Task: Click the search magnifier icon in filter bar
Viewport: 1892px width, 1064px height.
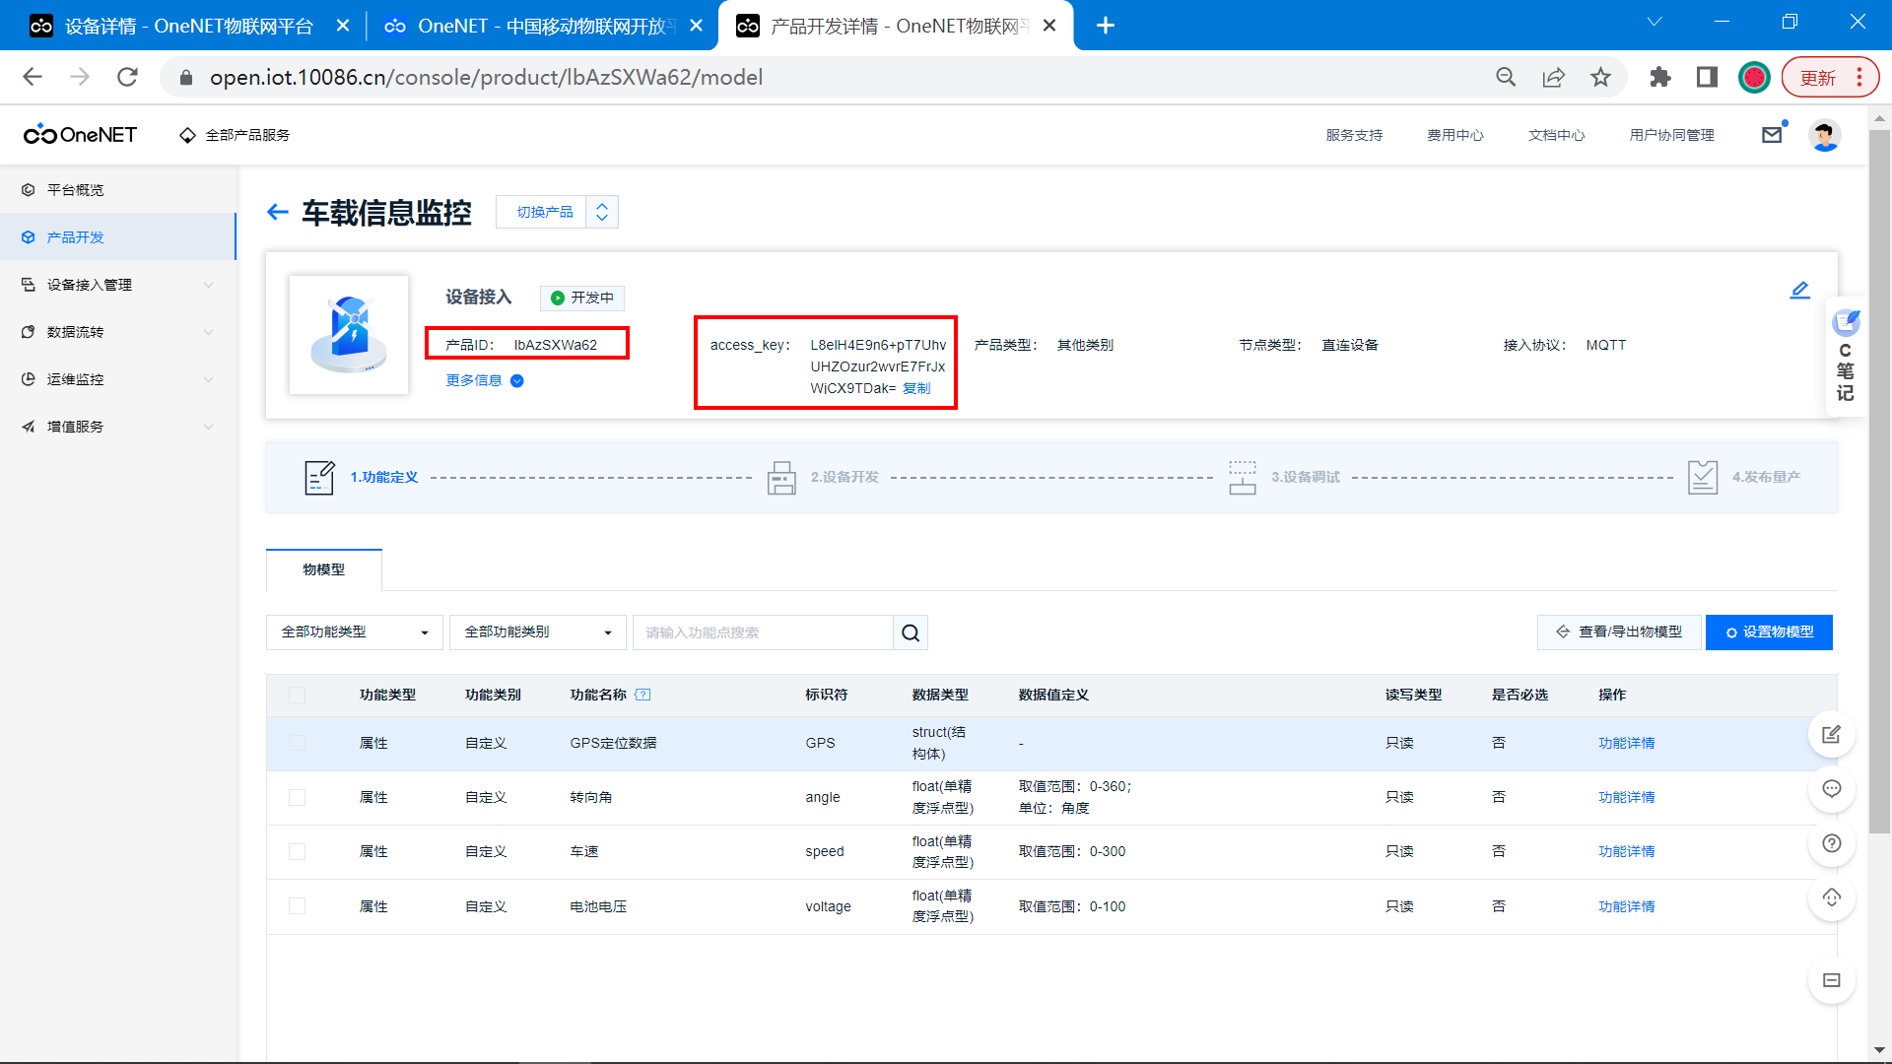Action: pos(911,632)
